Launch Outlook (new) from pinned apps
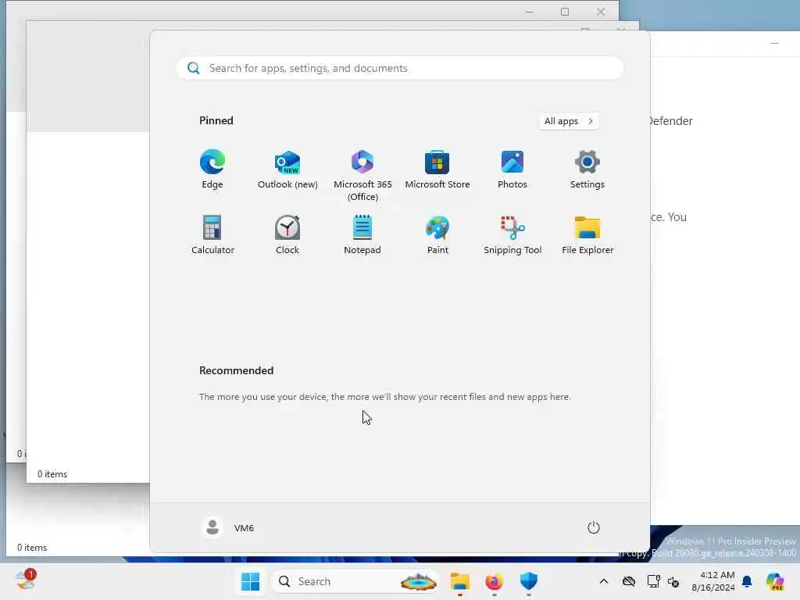 point(287,170)
